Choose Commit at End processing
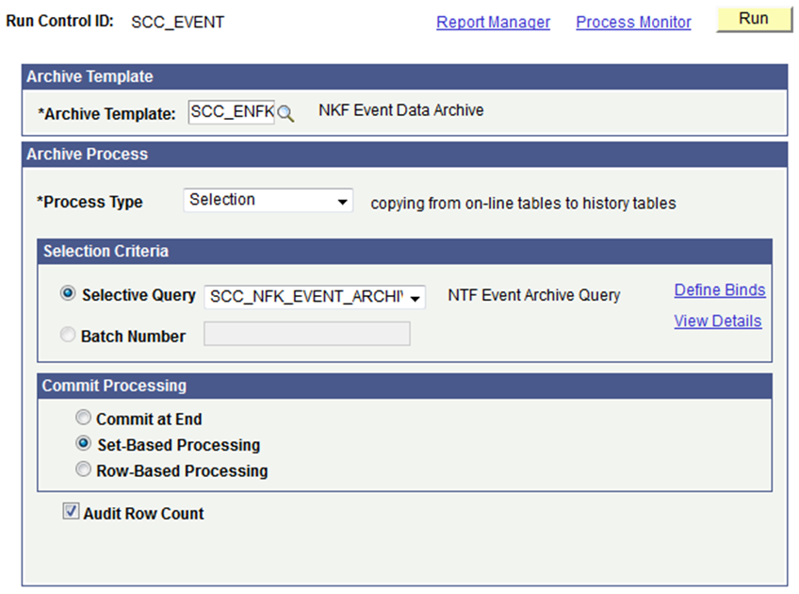This screenshot has width=799, height=594. click(x=83, y=417)
